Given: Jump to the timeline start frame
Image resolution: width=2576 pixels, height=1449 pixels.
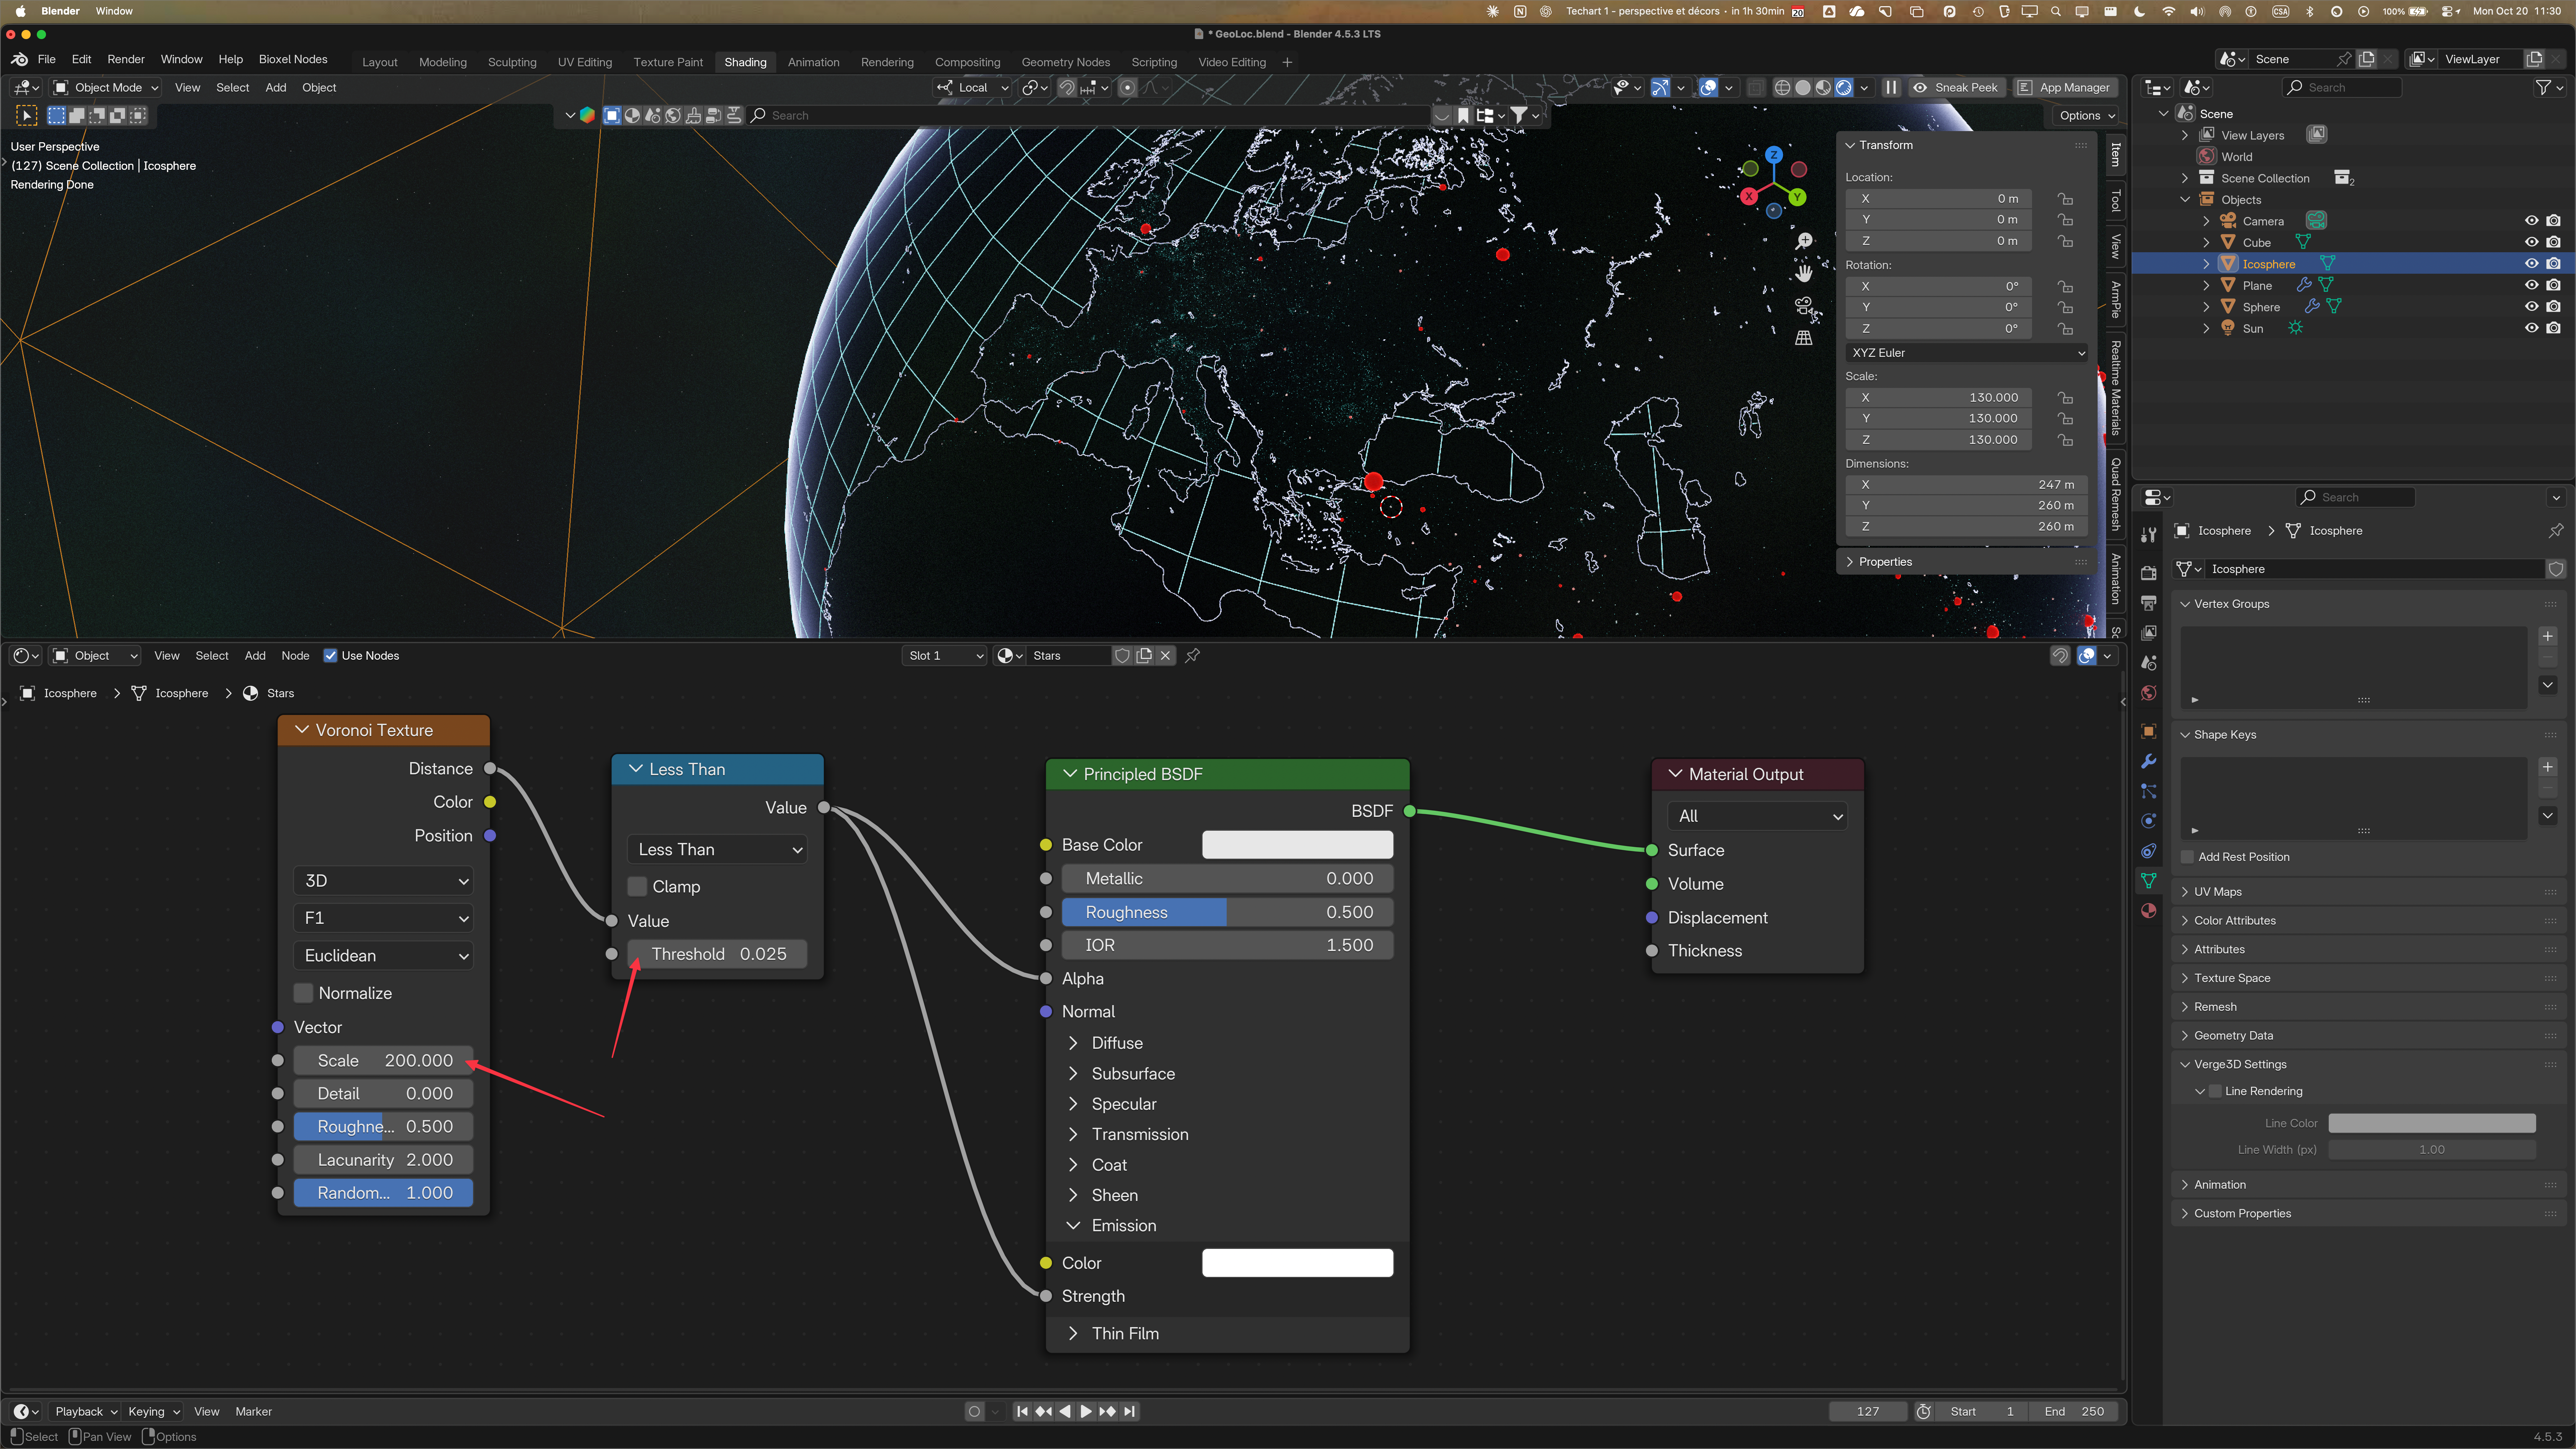Looking at the screenshot, I should pyautogui.click(x=1022, y=1411).
